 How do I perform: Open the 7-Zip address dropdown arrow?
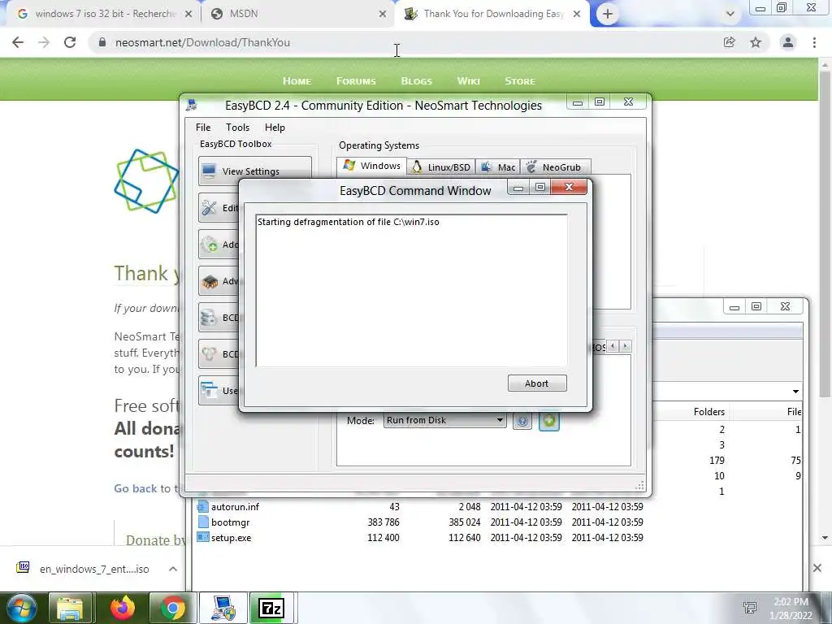(795, 392)
